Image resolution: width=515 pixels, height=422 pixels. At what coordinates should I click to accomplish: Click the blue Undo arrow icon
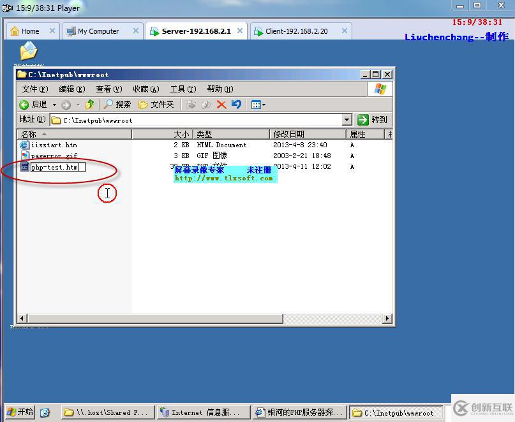coord(237,105)
